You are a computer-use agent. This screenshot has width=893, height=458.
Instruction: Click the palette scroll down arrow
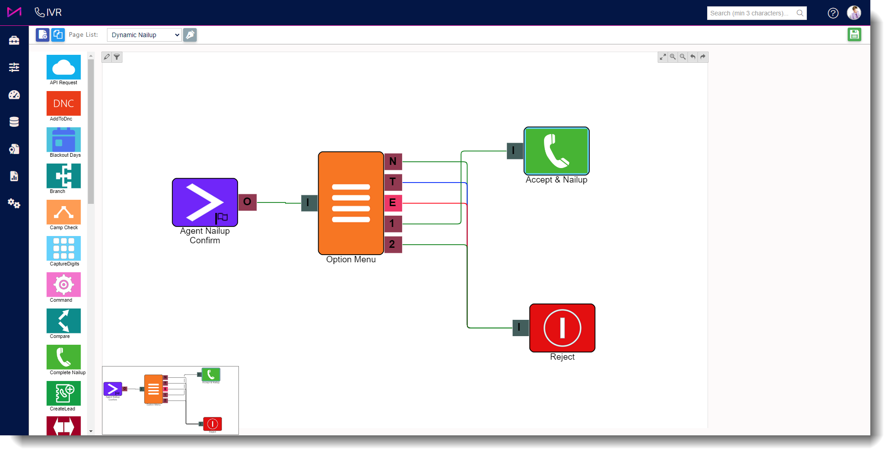click(91, 431)
